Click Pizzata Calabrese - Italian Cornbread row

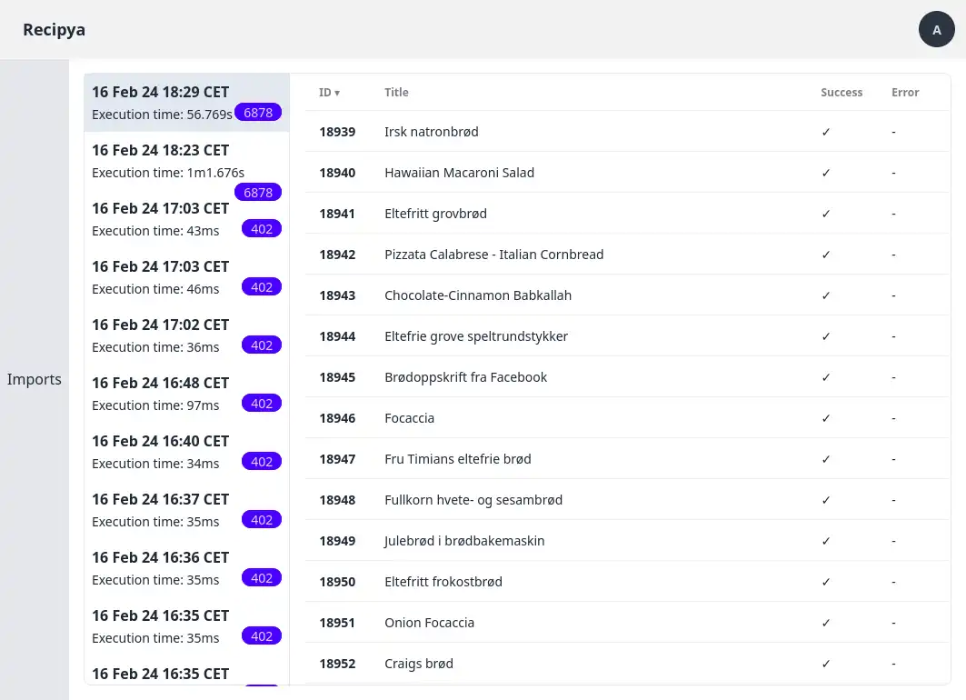(628, 255)
